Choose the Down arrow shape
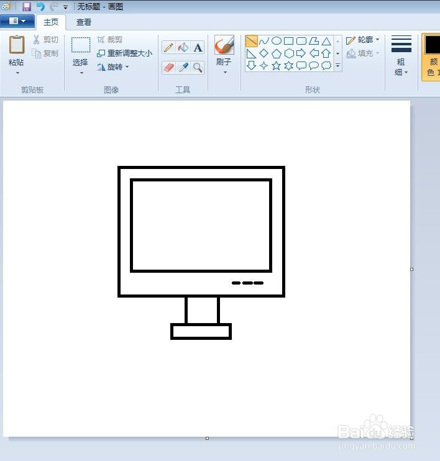This screenshot has width=440, height=461. [251, 66]
